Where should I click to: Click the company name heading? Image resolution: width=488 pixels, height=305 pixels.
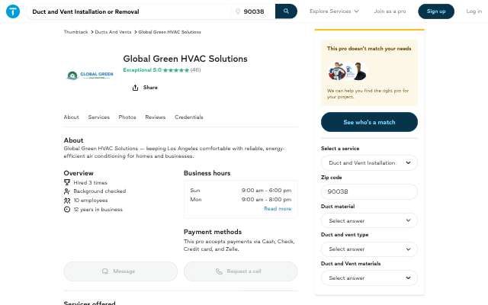pyautogui.click(x=185, y=59)
